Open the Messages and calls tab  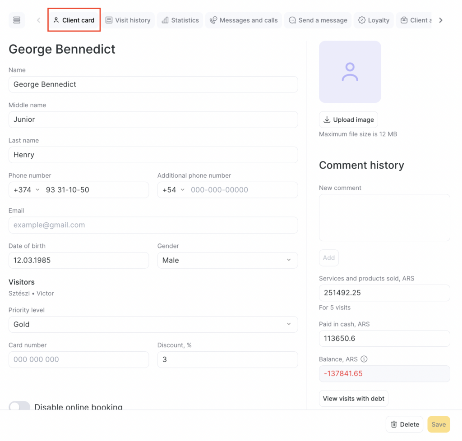tap(244, 20)
